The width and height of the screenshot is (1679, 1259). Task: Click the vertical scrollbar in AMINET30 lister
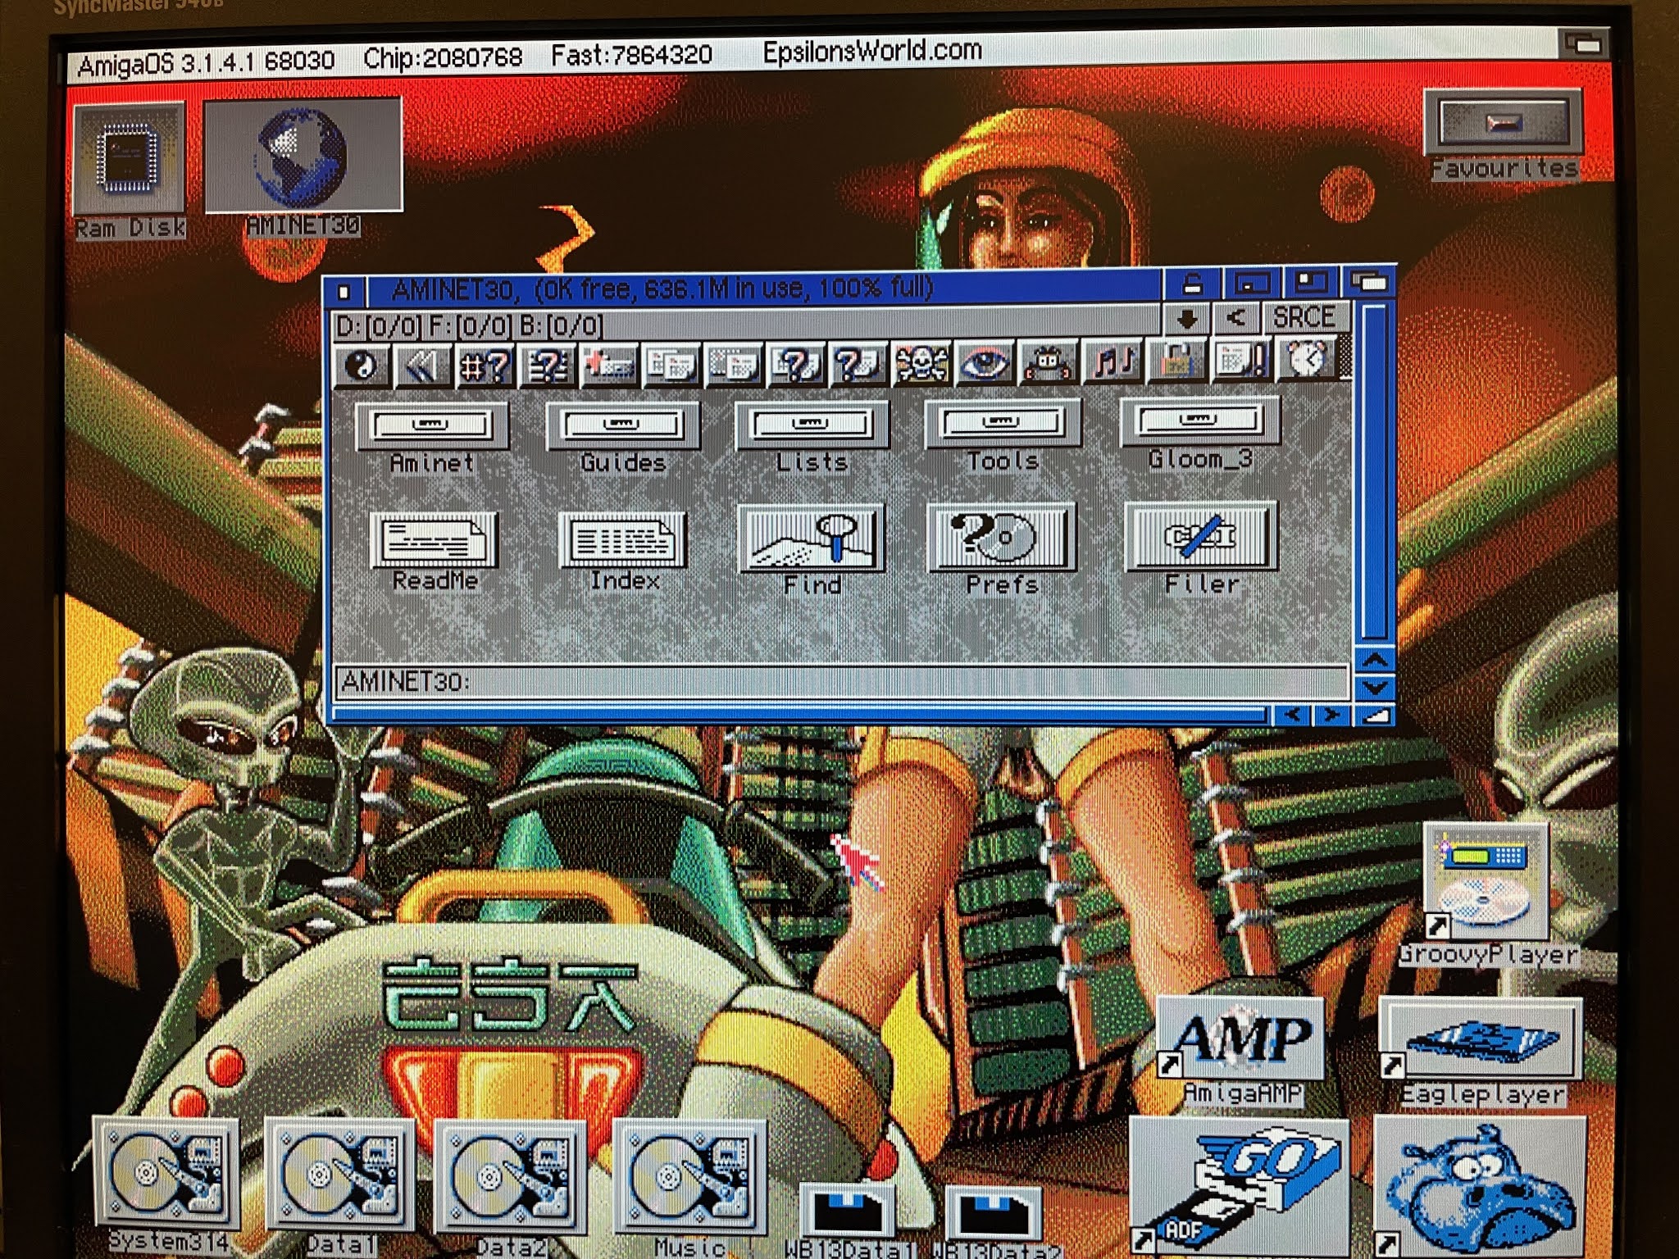[1375, 471]
